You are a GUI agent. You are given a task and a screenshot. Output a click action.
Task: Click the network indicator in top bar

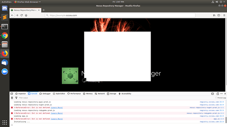[213, 2]
